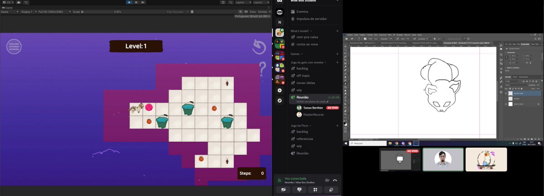This screenshot has height=196, width=544.
Task: Select the N server icon in Discord
Action: [280, 22]
